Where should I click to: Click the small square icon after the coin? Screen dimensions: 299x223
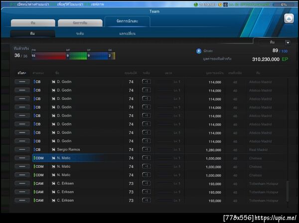pyautogui.click(x=225, y=4)
